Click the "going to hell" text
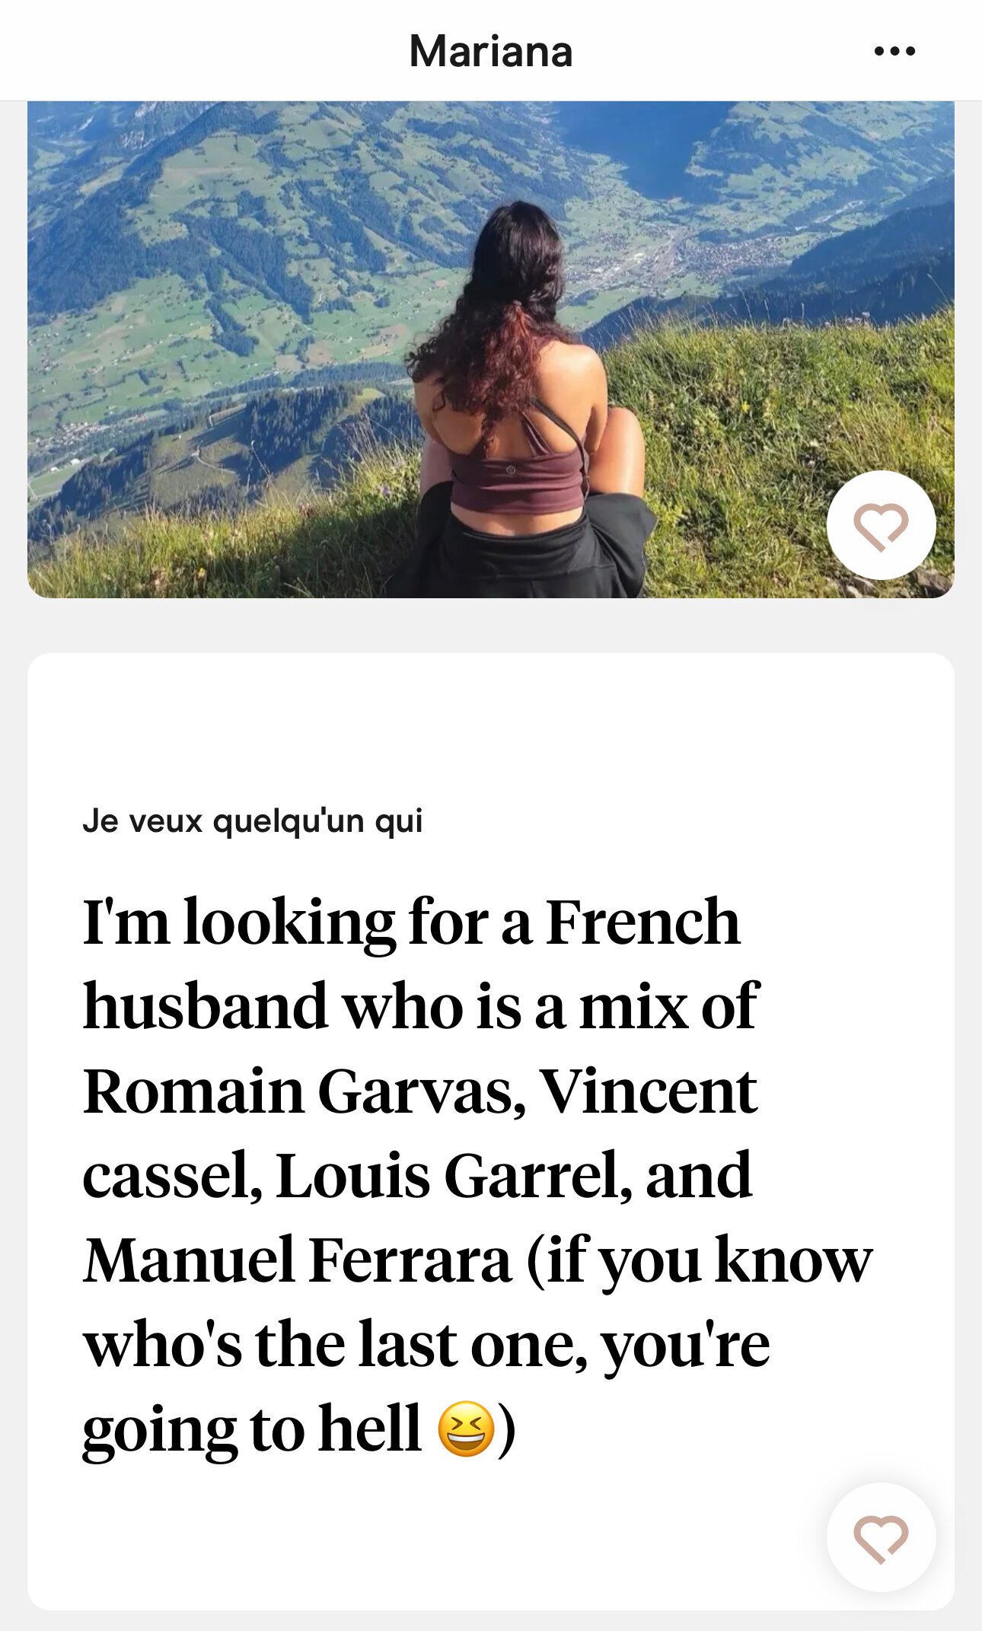982x1631 pixels. [x=251, y=1429]
